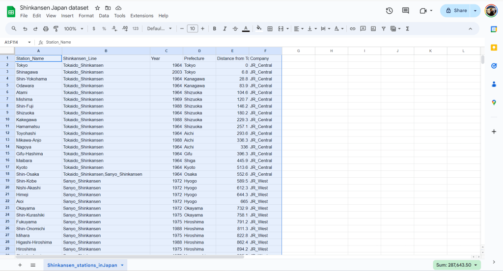This screenshot has height=271, width=503.
Task: Click the Create a filter icon
Action: (383, 28)
